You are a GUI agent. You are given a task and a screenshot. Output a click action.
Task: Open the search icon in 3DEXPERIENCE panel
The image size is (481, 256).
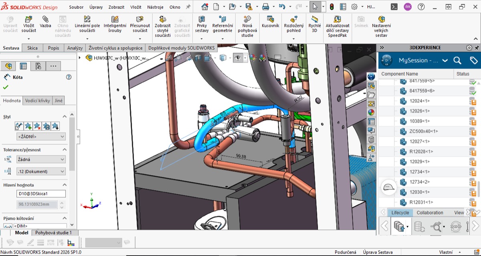pyautogui.click(x=457, y=60)
